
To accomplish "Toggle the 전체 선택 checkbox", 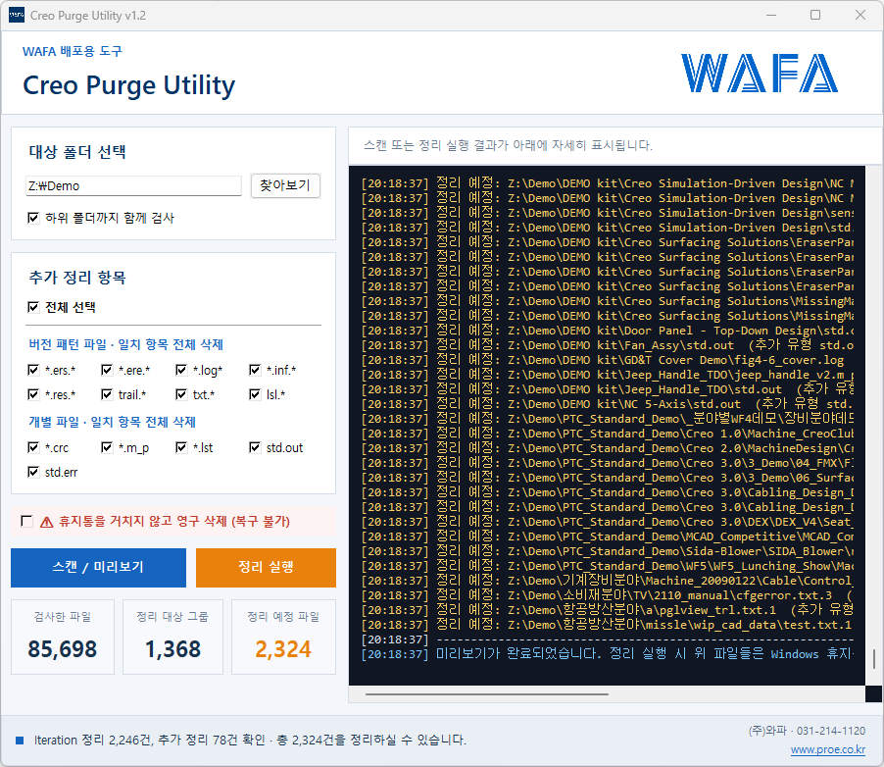I will click(33, 307).
